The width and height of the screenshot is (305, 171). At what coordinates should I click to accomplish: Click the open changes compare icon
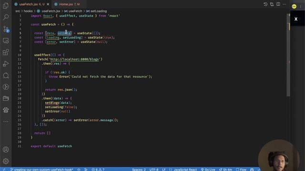point(272,4)
